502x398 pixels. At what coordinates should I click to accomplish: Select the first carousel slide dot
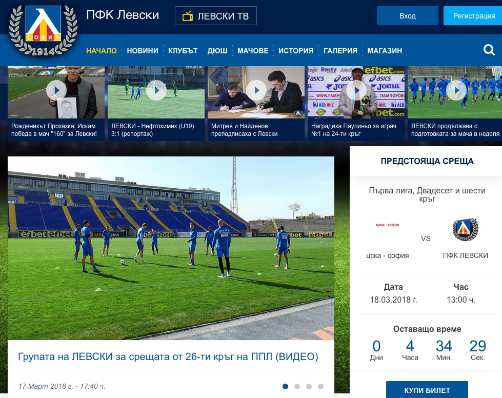[285, 386]
